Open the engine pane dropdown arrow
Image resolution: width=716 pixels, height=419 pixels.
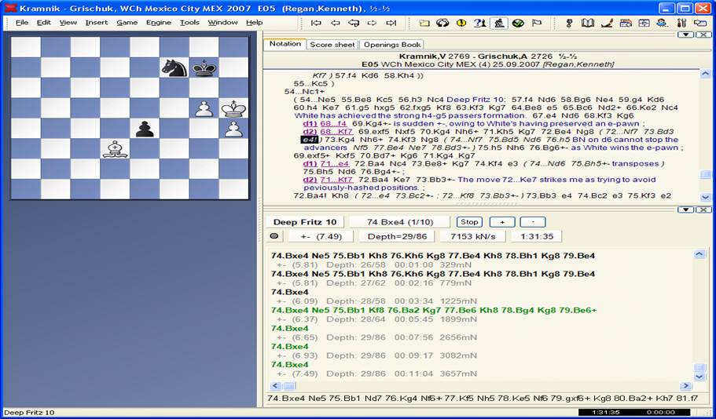[684, 209]
